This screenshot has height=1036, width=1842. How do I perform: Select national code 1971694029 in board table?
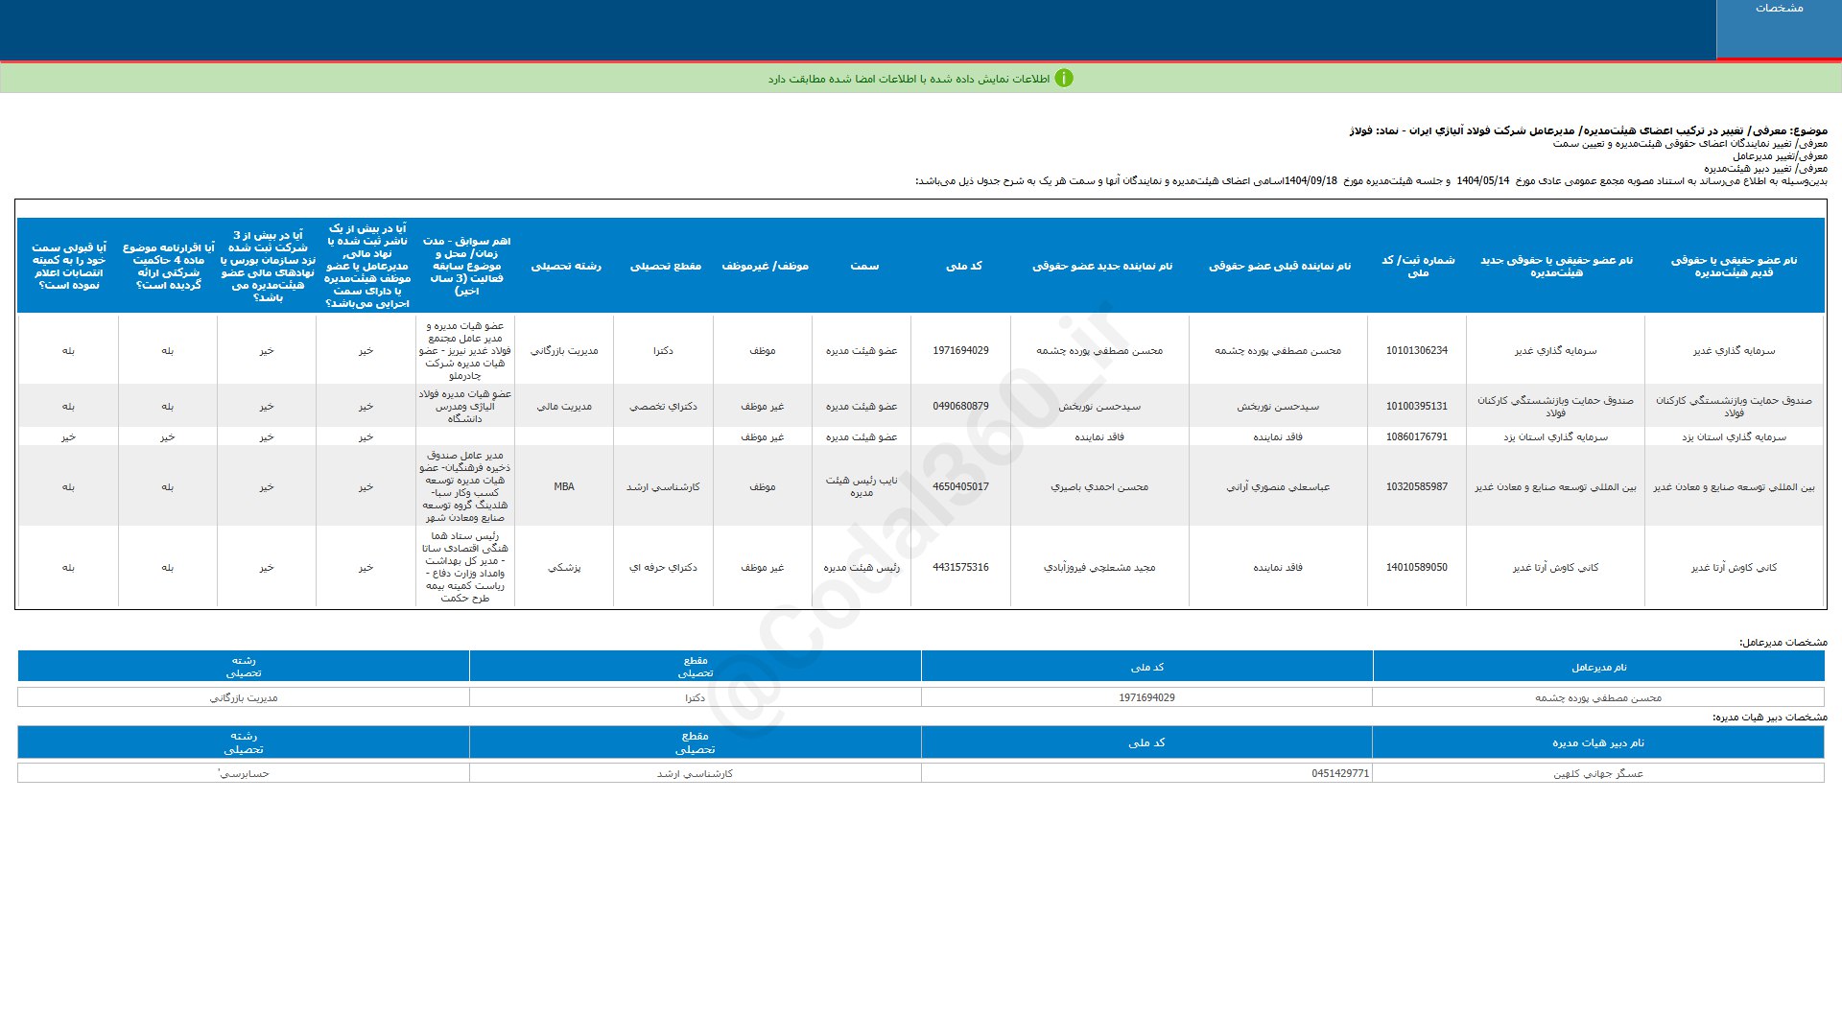pyautogui.click(x=960, y=351)
